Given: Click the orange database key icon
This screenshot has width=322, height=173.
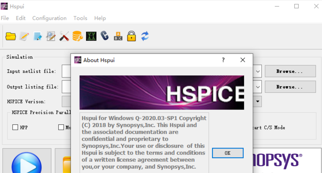Looking at the screenshot, I should click(x=77, y=36).
